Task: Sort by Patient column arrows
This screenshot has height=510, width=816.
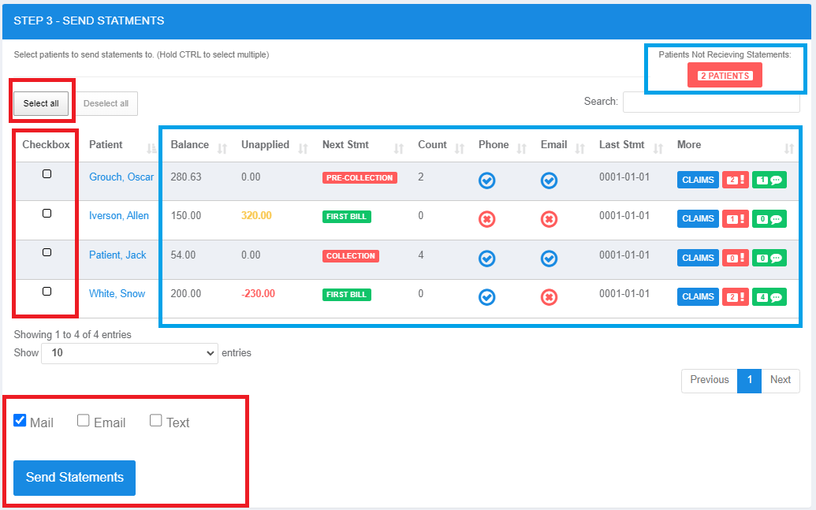Action: click(151, 149)
